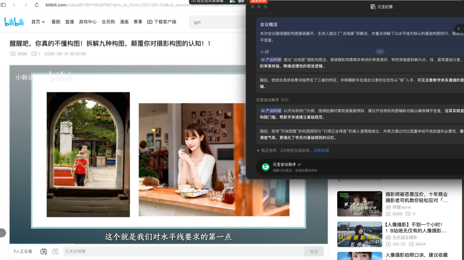Collapse the side panel arrow in 元宝纪要
464x260 pixels.
459,29
